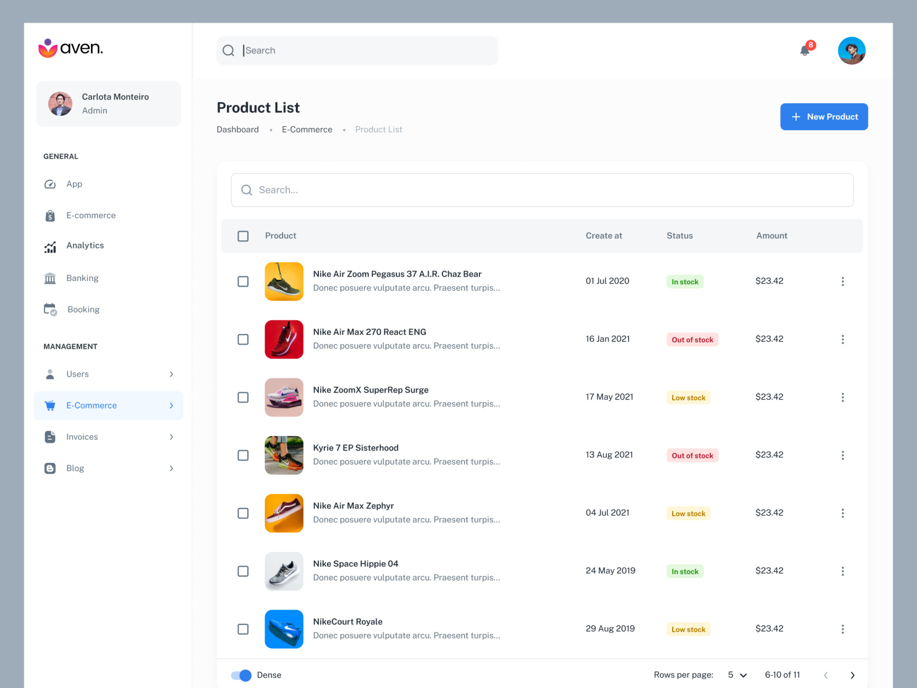Check Nike Air Zoom Pegasus 37 row

[x=243, y=281]
